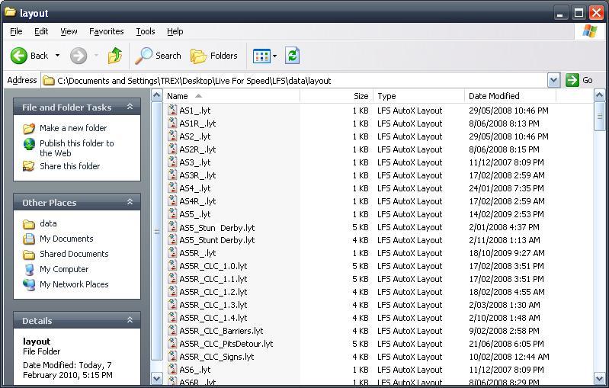This screenshot has height=388, width=609.
Task: Click the Publish to Web globe icon
Action: coord(29,144)
